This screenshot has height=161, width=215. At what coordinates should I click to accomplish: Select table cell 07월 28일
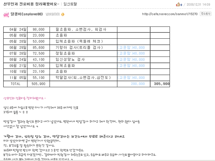(x=15, y=54)
